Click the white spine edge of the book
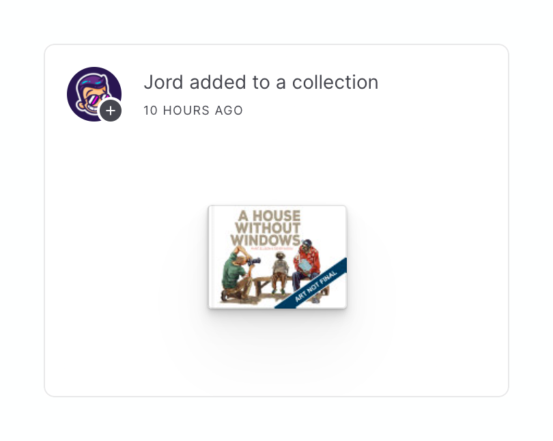 (x=210, y=257)
